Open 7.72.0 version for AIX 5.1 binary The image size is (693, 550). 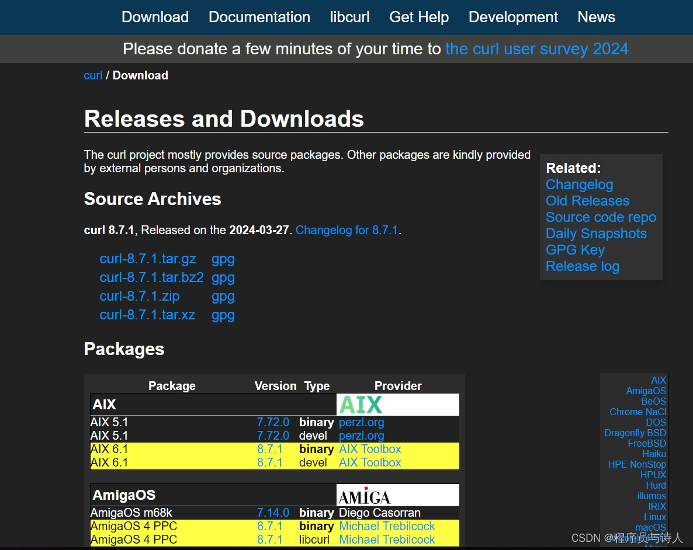273,422
